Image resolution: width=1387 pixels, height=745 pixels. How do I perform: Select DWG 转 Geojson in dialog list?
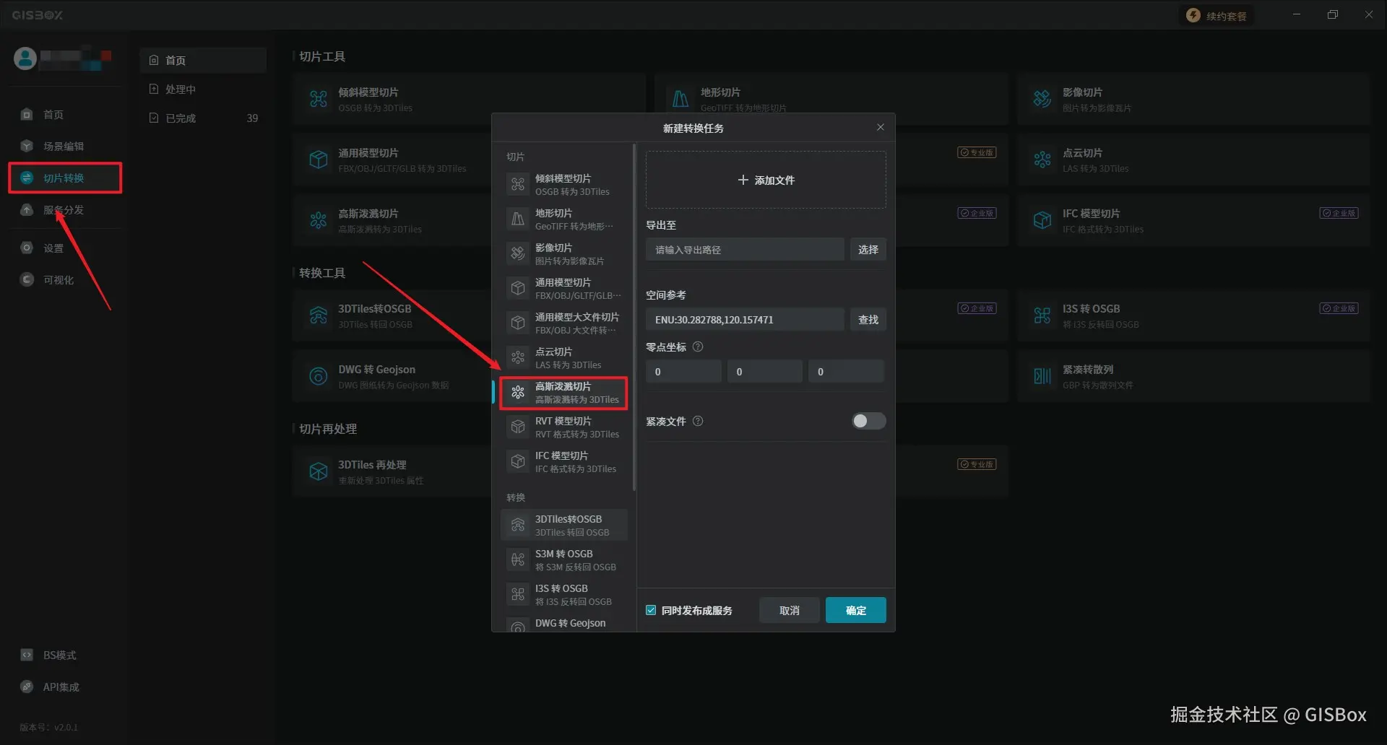pos(563,624)
